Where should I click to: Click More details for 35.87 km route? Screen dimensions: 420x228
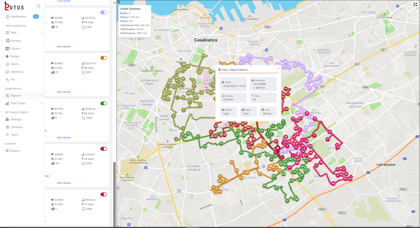(x=64, y=92)
